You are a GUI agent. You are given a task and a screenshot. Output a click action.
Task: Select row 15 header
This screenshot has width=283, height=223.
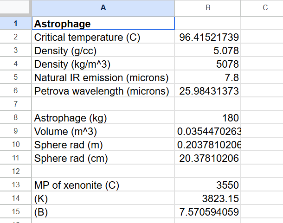pos(16,211)
